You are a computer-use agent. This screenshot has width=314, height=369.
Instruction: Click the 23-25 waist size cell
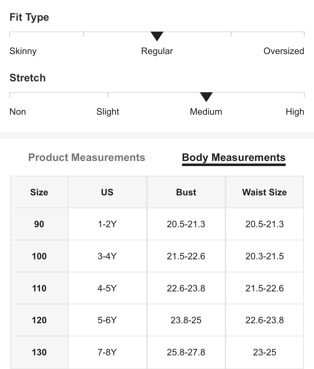point(264,352)
